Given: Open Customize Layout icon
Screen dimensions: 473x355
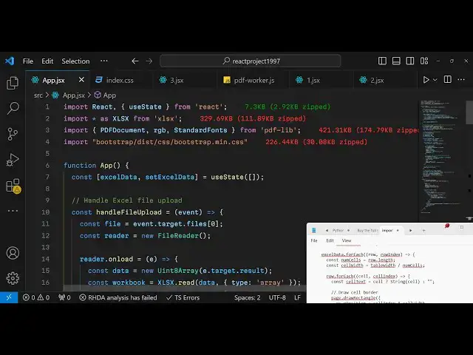Looking at the screenshot, I should (424, 61).
